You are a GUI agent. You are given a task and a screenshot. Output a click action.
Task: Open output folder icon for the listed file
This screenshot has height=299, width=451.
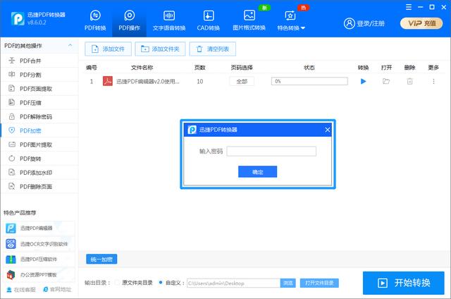pos(386,82)
